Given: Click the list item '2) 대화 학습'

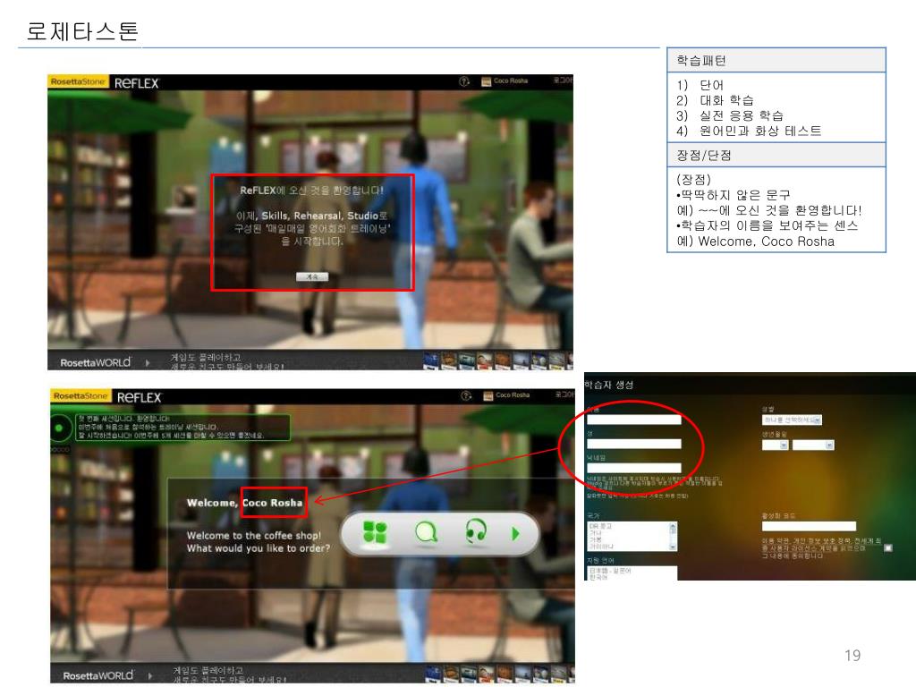Looking at the screenshot, I should click(715, 100).
